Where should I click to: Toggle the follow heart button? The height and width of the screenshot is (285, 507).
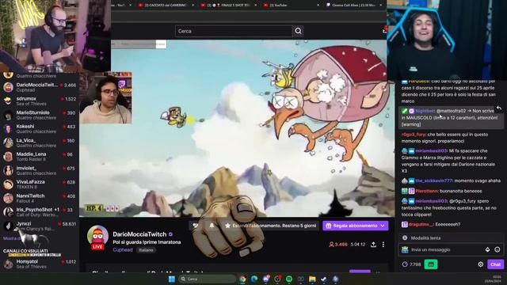[x=196, y=226]
